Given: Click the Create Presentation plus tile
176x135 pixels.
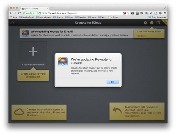Looking at the screenshot, I should pyautogui.click(x=33, y=52).
